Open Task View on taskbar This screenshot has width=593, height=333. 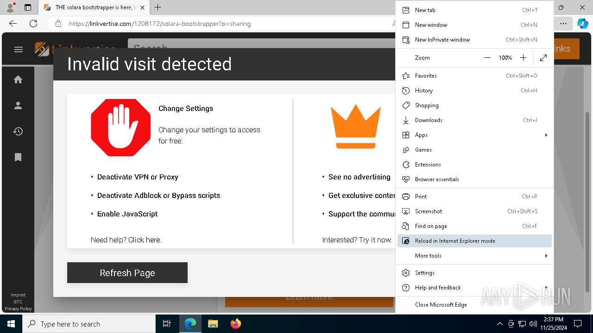pyautogui.click(x=167, y=324)
